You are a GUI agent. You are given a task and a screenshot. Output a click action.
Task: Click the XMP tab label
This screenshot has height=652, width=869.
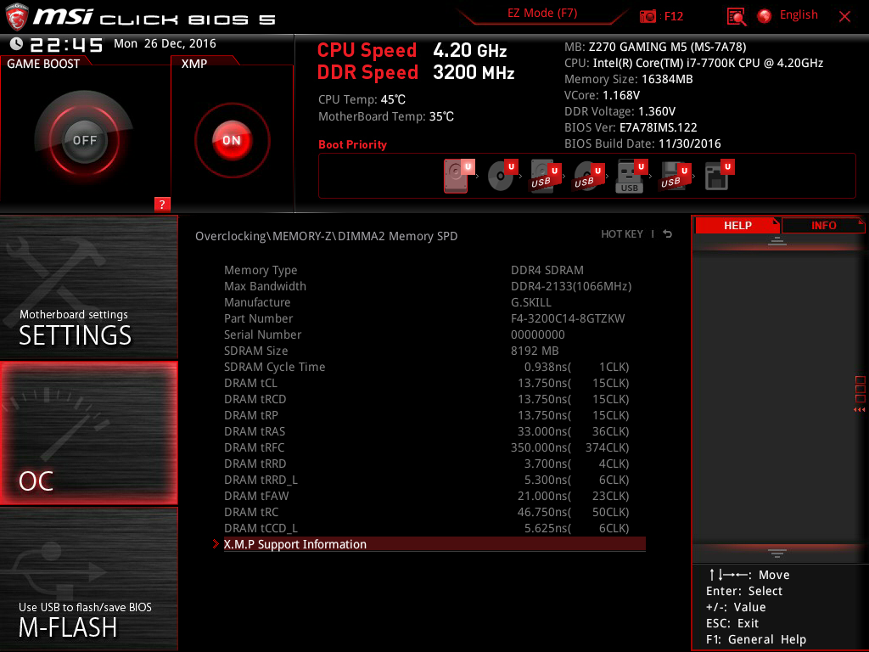click(194, 64)
